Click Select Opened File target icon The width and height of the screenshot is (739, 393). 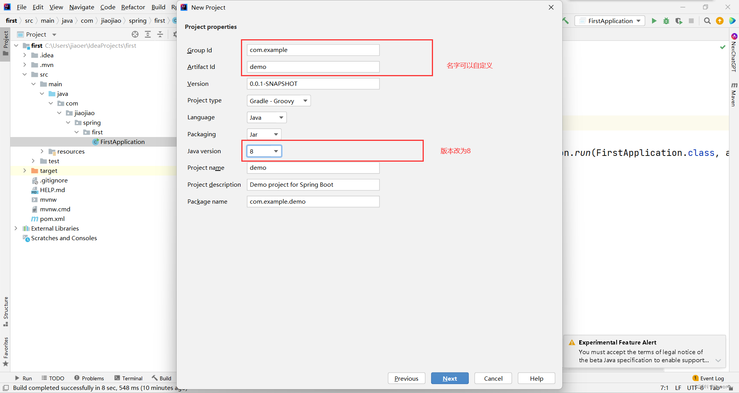tap(135, 34)
